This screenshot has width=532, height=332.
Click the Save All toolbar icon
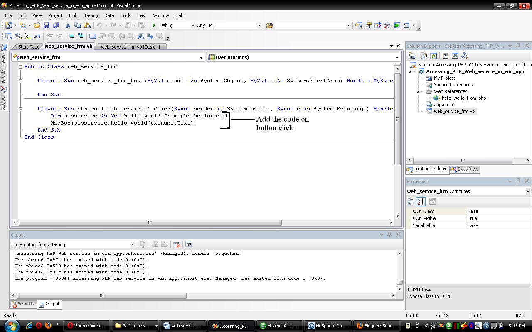click(x=56, y=25)
